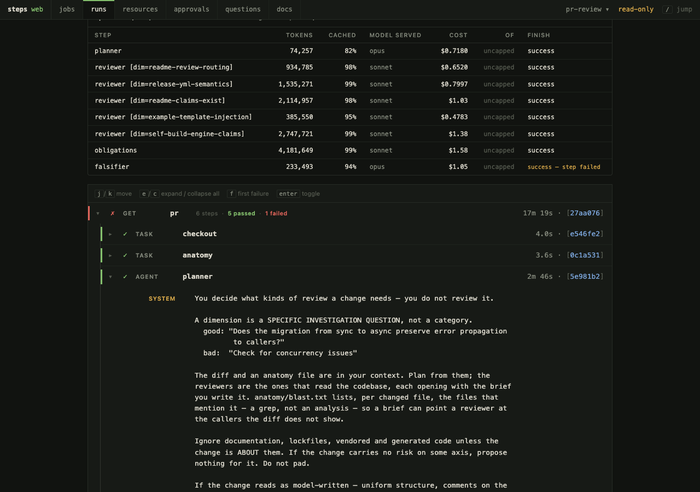Viewport: 700px width, 492px height.
Task: Click the 5 passed count
Action: click(x=241, y=214)
